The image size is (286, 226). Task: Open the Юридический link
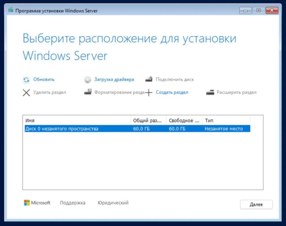pyautogui.click(x=113, y=203)
